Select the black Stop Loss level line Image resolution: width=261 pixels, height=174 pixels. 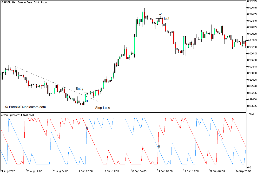click(87, 106)
